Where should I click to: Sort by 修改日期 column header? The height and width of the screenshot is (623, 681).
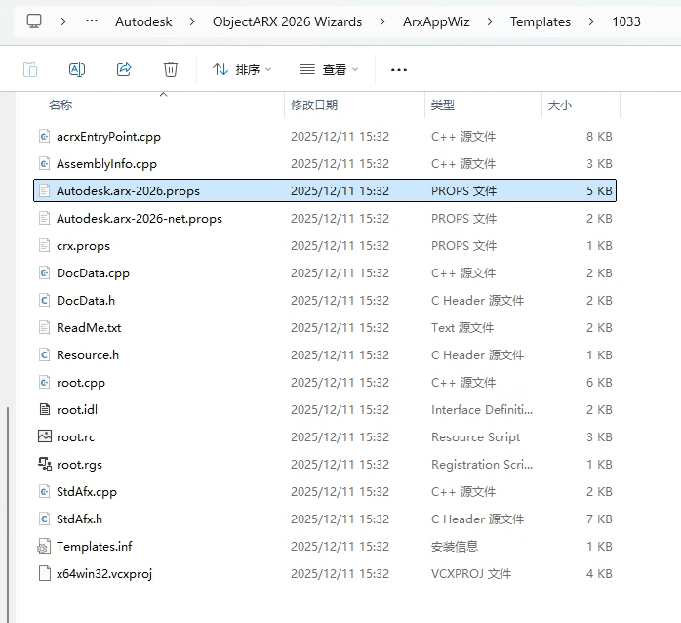coord(314,104)
